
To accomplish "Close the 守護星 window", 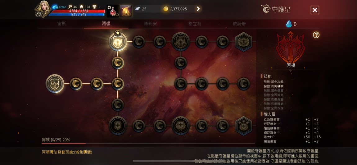I will pyautogui.click(x=315, y=10).
